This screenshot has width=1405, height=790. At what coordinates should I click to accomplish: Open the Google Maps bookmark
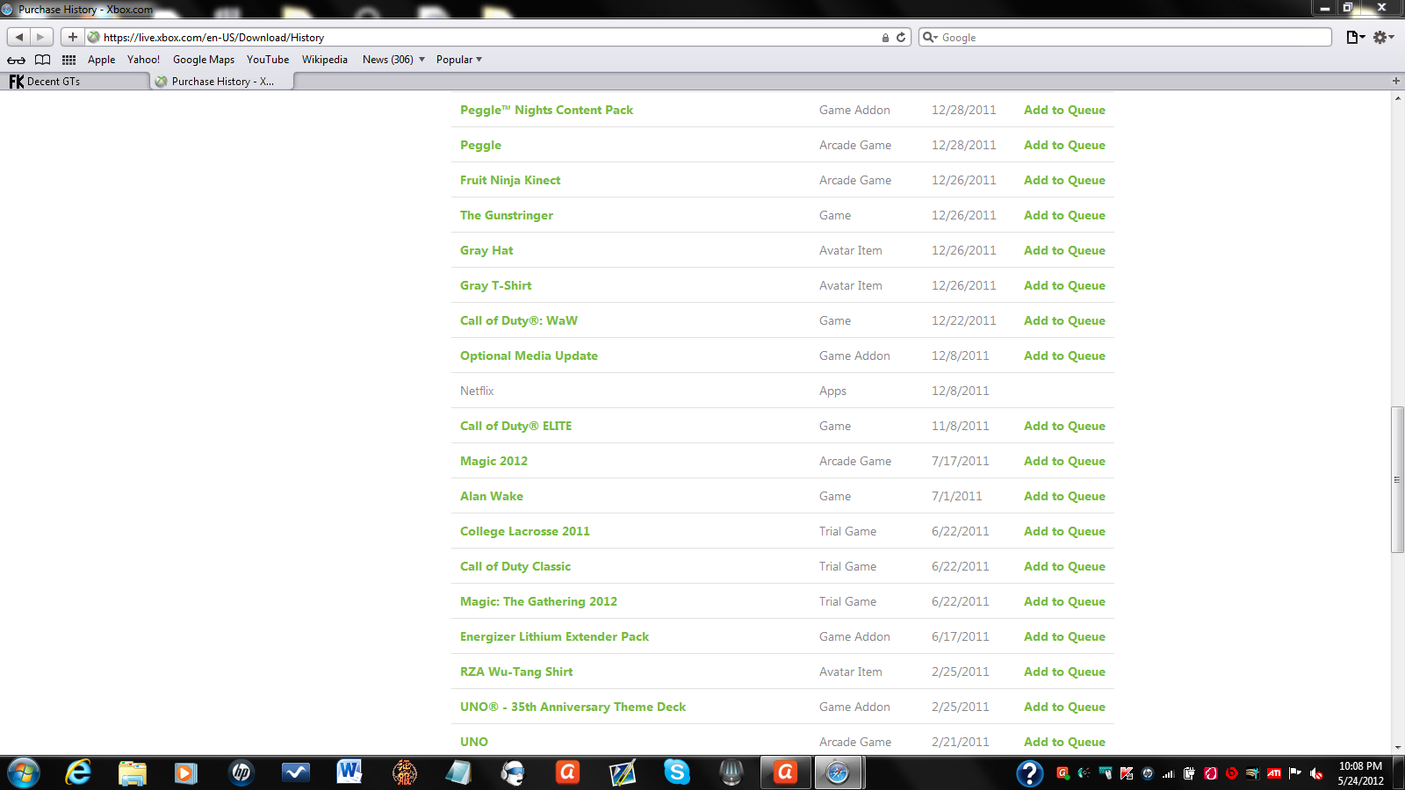pyautogui.click(x=204, y=60)
